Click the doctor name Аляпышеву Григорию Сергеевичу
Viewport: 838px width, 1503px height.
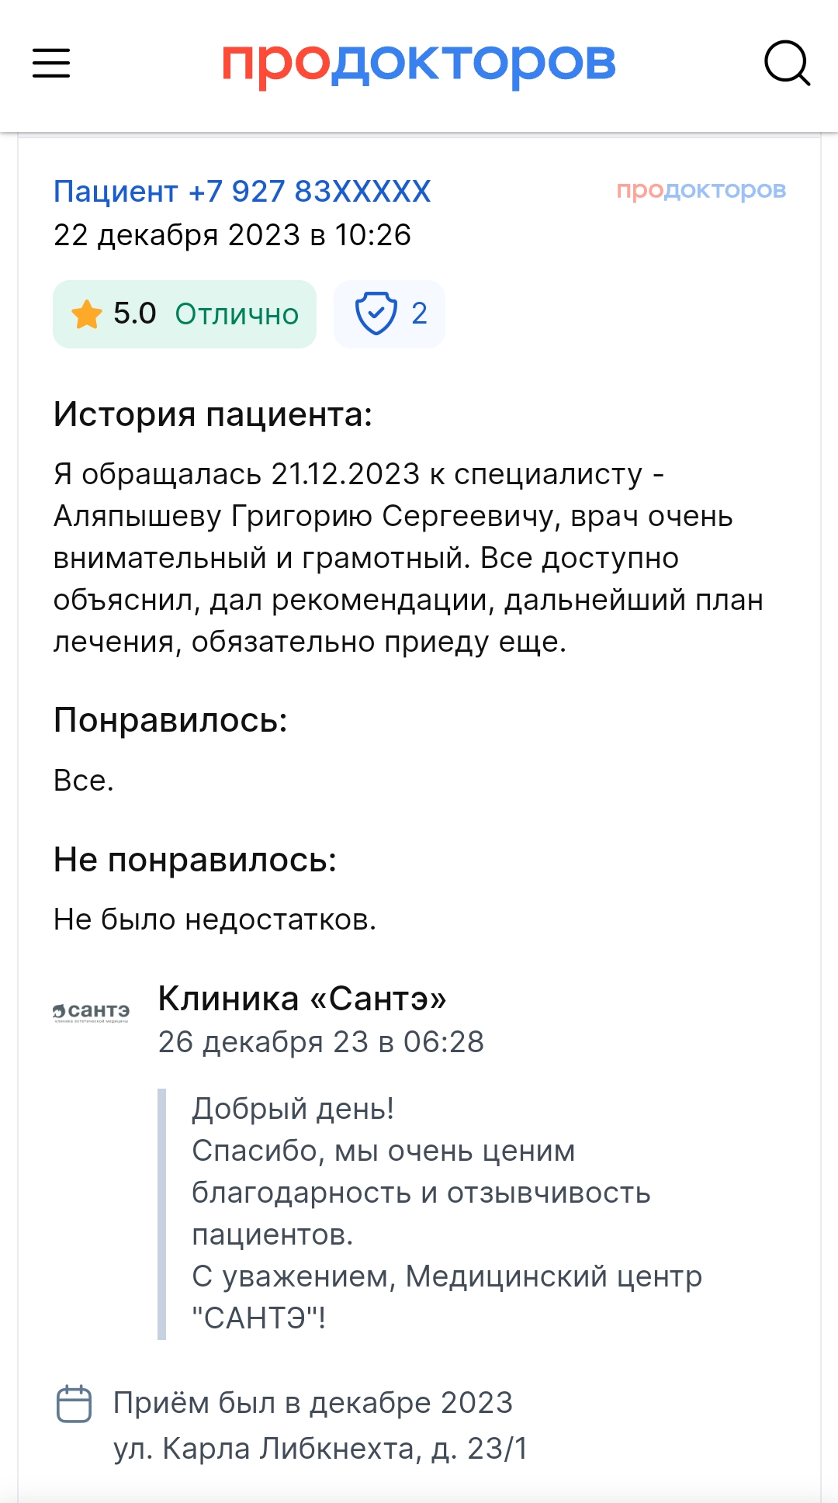(x=307, y=516)
